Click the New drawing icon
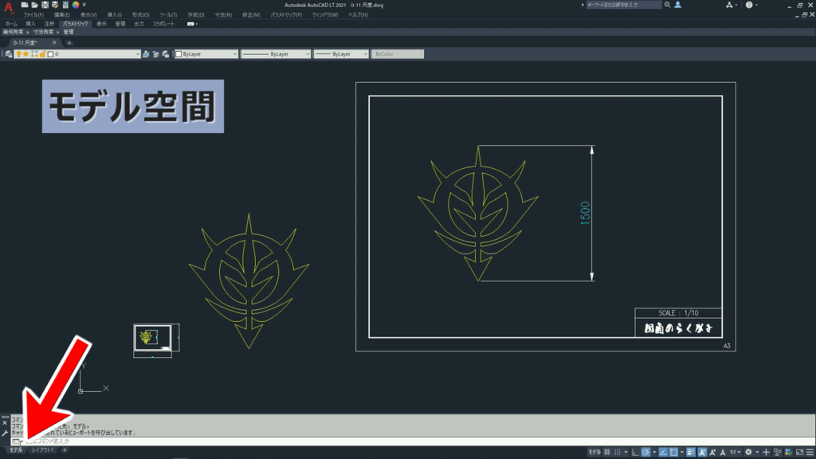Screen dimensions: 816x459 point(25,5)
